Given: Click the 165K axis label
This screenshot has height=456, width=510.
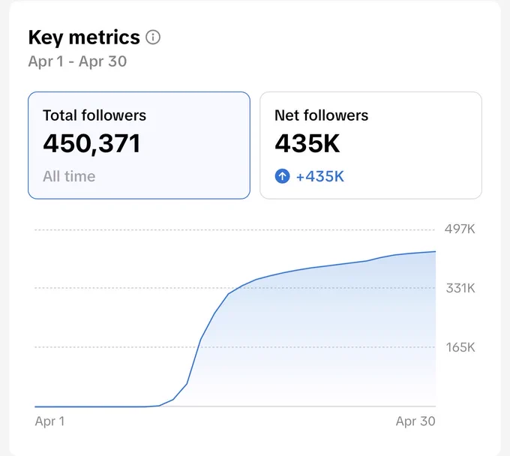Looking at the screenshot, I should 460,347.
